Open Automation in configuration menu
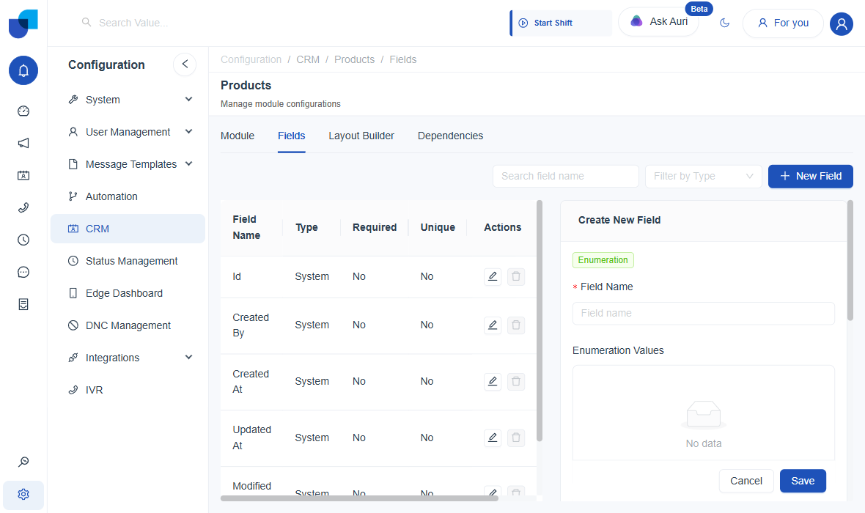This screenshot has width=865, height=513. coord(128,196)
